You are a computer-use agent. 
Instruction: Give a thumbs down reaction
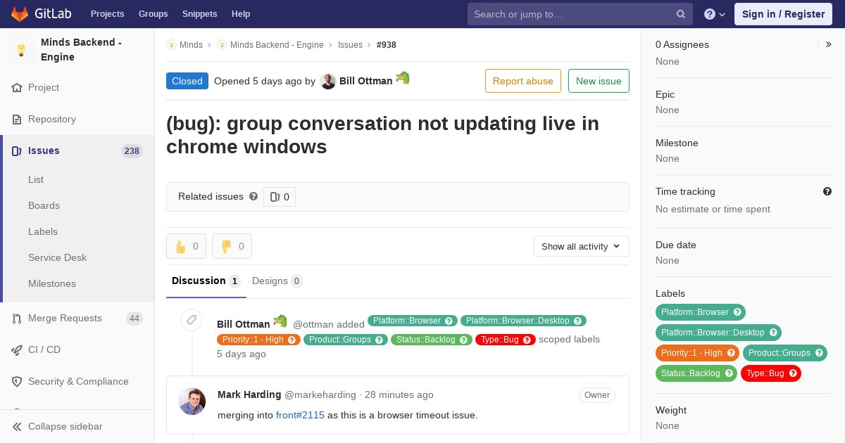(x=232, y=246)
